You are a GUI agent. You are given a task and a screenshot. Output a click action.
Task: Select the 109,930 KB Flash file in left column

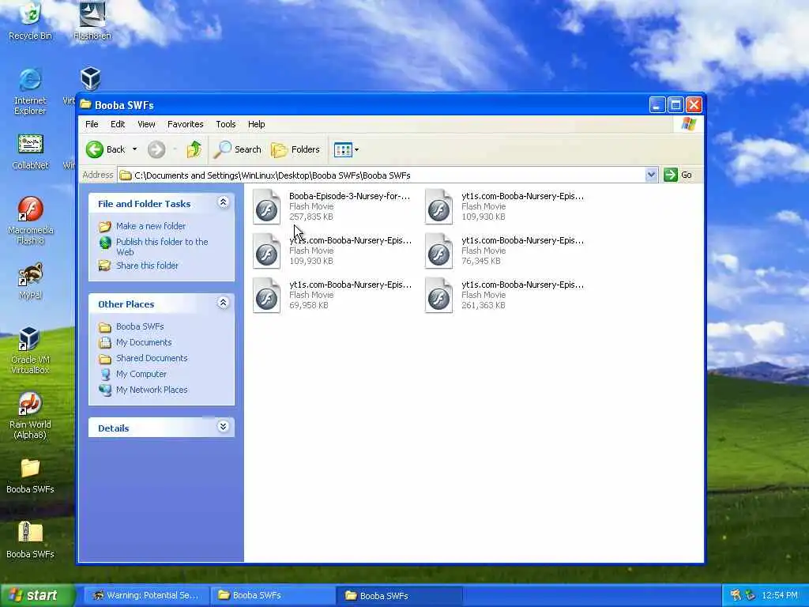[x=267, y=251]
